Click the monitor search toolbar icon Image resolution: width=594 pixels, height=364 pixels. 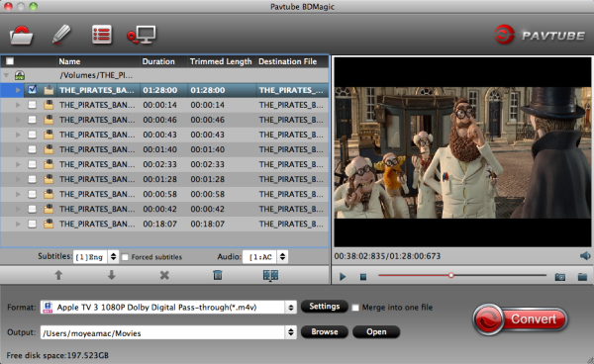[142, 35]
